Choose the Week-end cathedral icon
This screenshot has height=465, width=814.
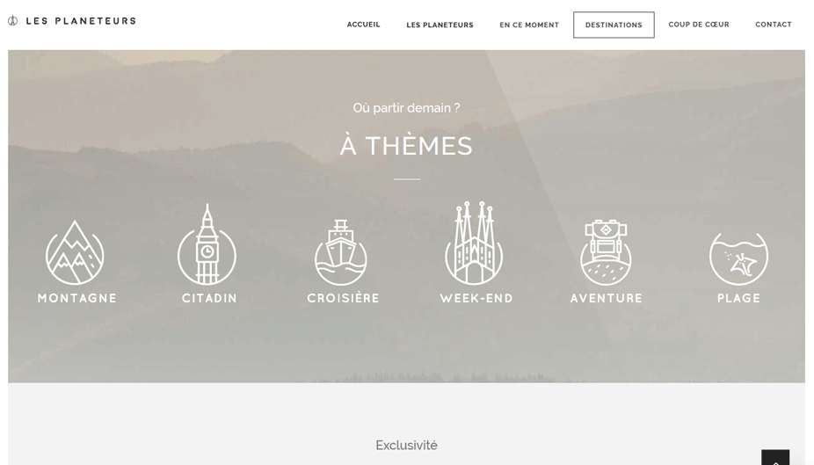[474, 243]
